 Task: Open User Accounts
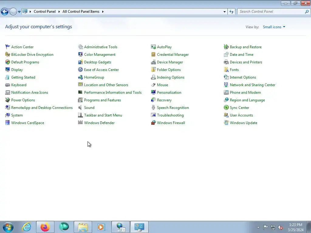coord(241,115)
